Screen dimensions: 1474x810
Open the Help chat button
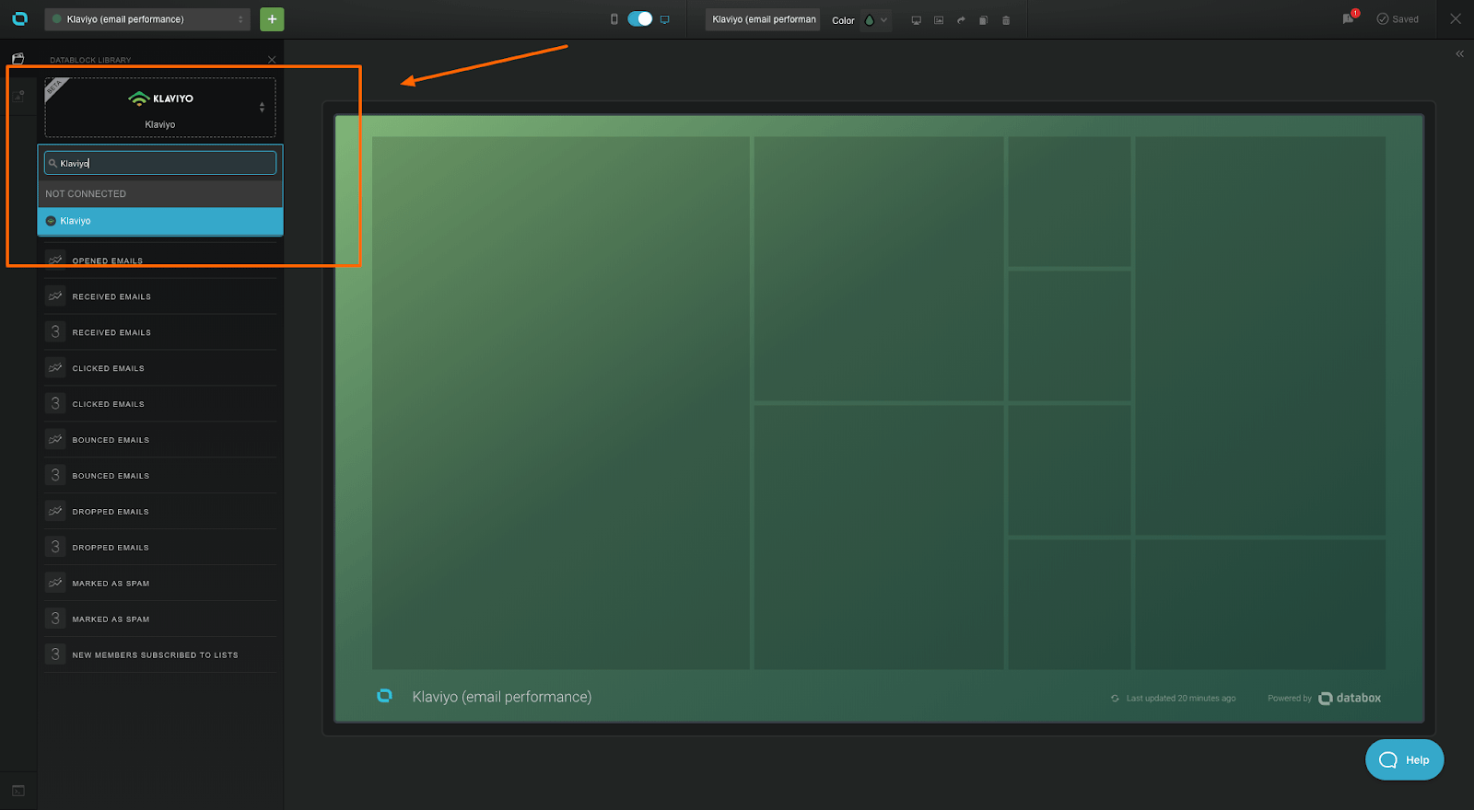pyautogui.click(x=1404, y=759)
